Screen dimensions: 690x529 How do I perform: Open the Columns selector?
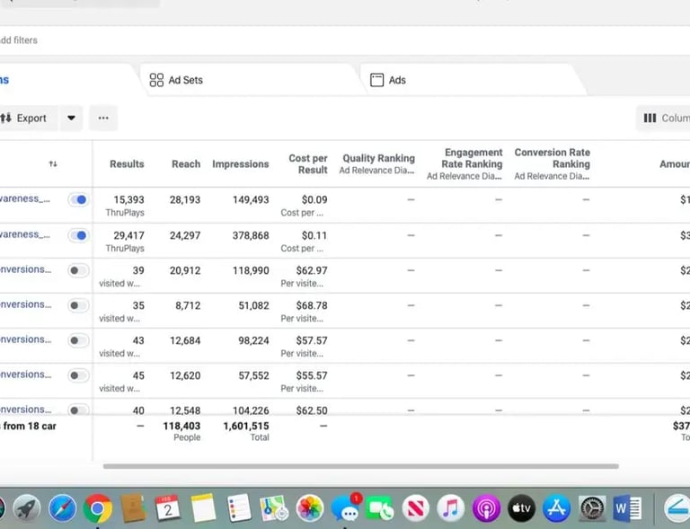click(x=664, y=118)
